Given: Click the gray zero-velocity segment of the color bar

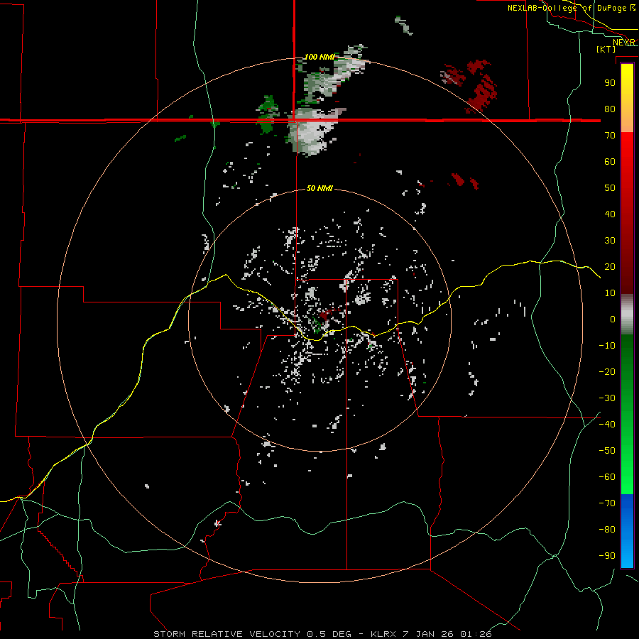Looking at the screenshot, I should (627, 315).
